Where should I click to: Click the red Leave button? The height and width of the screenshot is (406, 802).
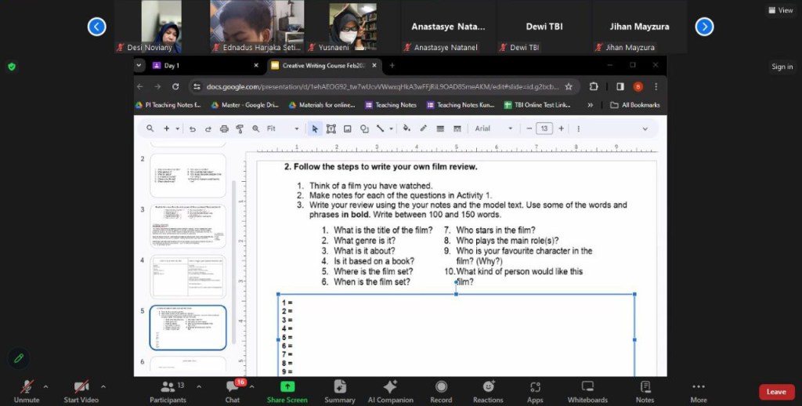[x=775, y=392]
